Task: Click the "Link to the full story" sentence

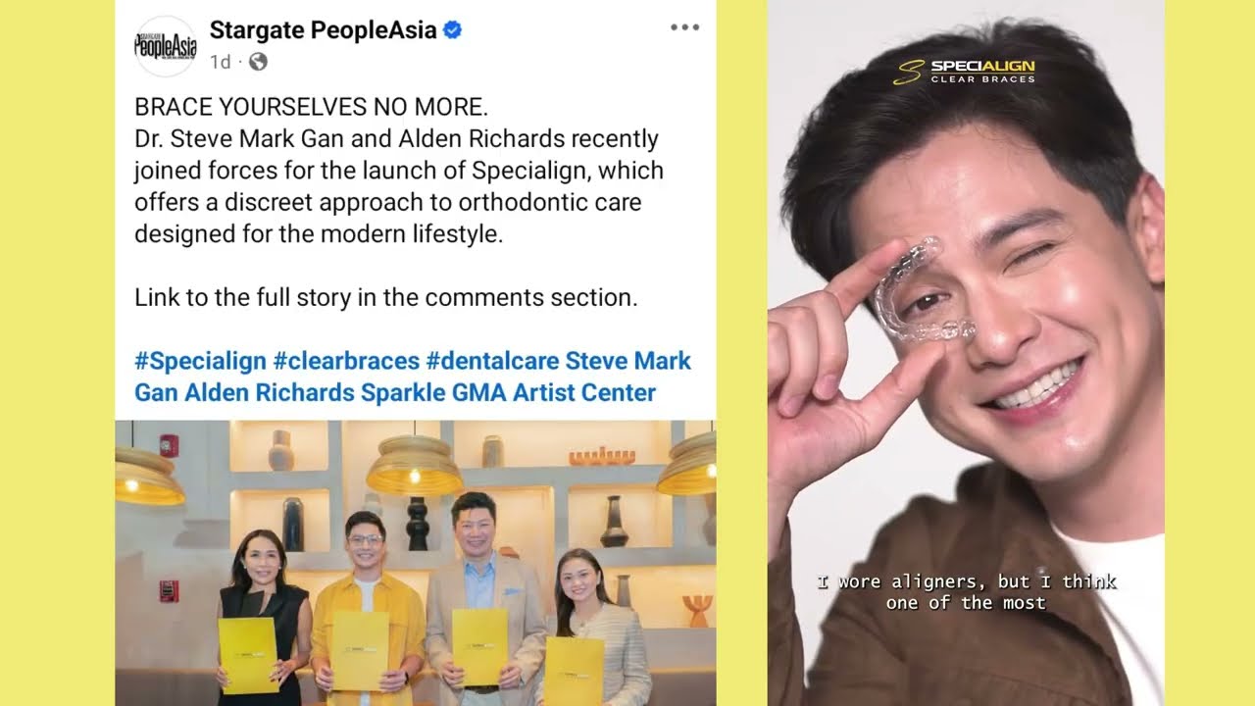Action: pos(386,297)
